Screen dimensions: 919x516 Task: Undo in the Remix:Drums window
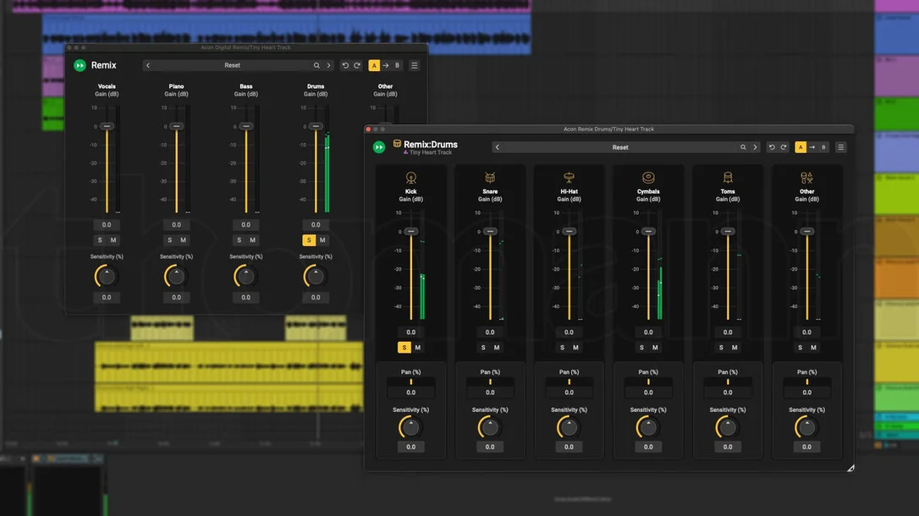pyautogui.click(x=772, y=147)
